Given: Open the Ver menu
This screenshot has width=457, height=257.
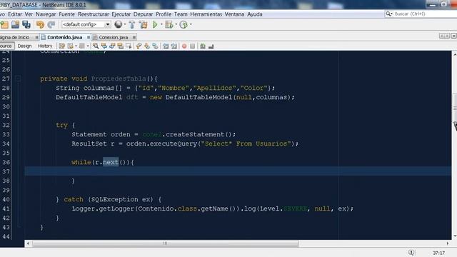Looking at the screenshot, I should pyautogui.click(x=29, y=14).
